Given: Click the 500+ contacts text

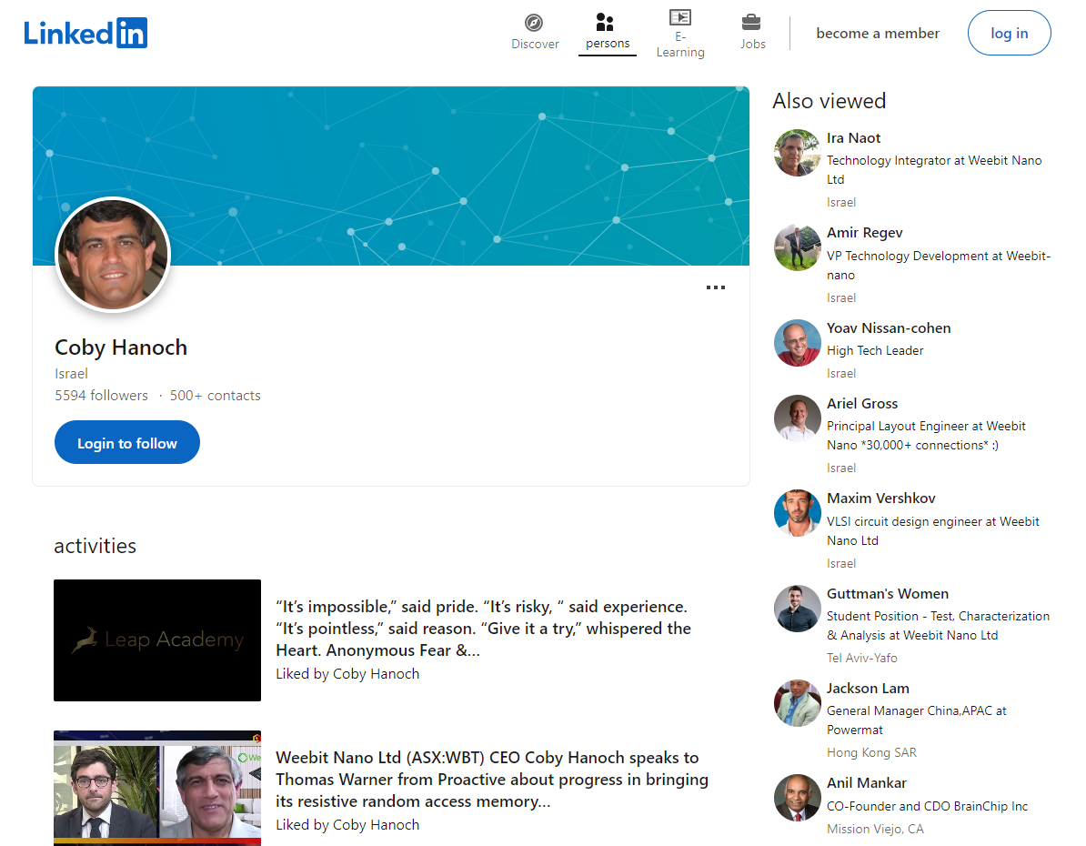Looking at the screenshot, I should click(x=216, y=395).
